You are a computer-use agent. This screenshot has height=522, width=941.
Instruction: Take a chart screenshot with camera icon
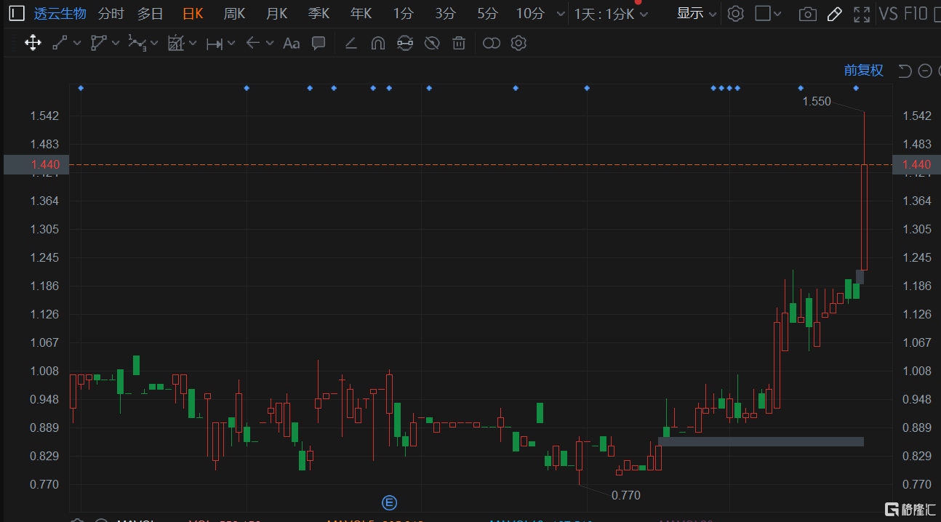click(807, 14)
